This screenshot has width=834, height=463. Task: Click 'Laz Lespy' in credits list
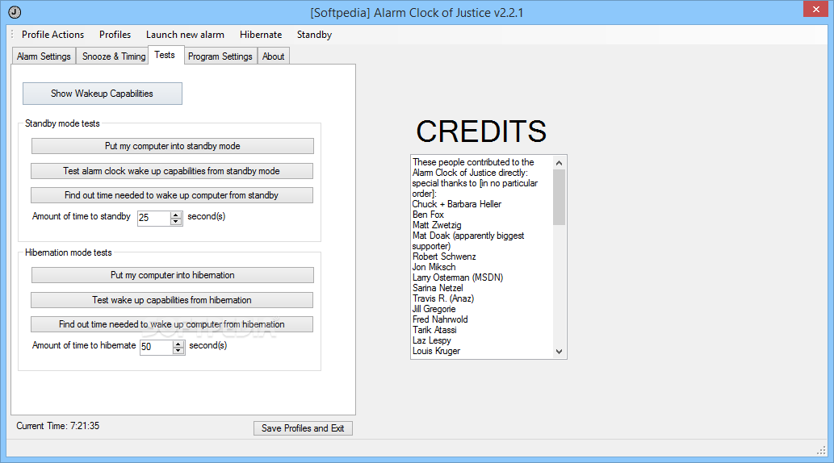432,340
